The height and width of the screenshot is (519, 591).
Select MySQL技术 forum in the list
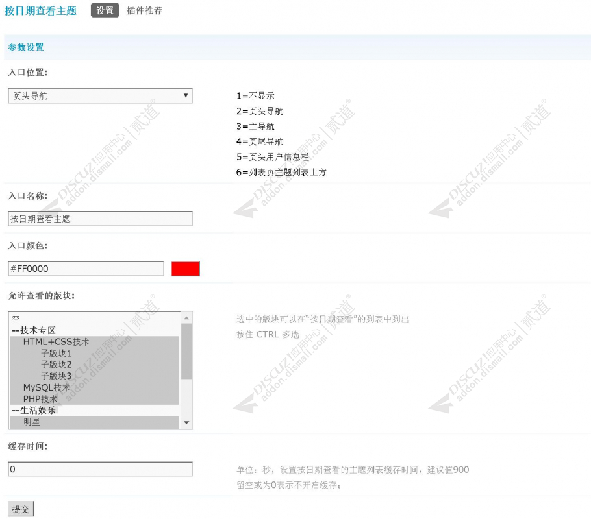[x=94, y=387]
